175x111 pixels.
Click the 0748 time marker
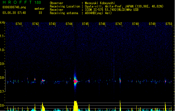[x=135, y=24]
